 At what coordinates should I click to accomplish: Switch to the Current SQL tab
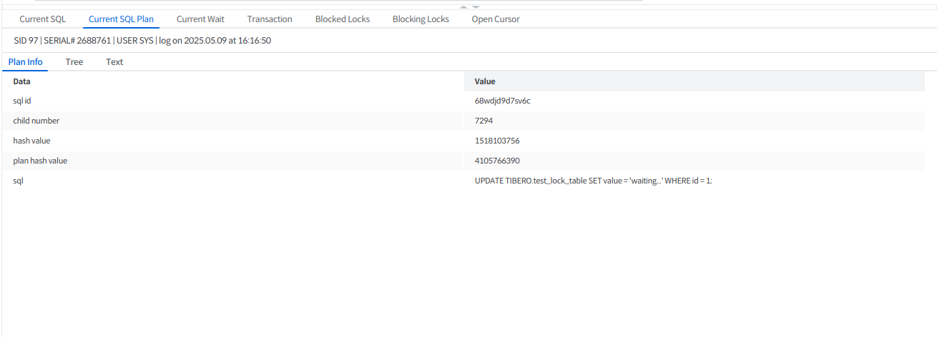pos(42,19)
